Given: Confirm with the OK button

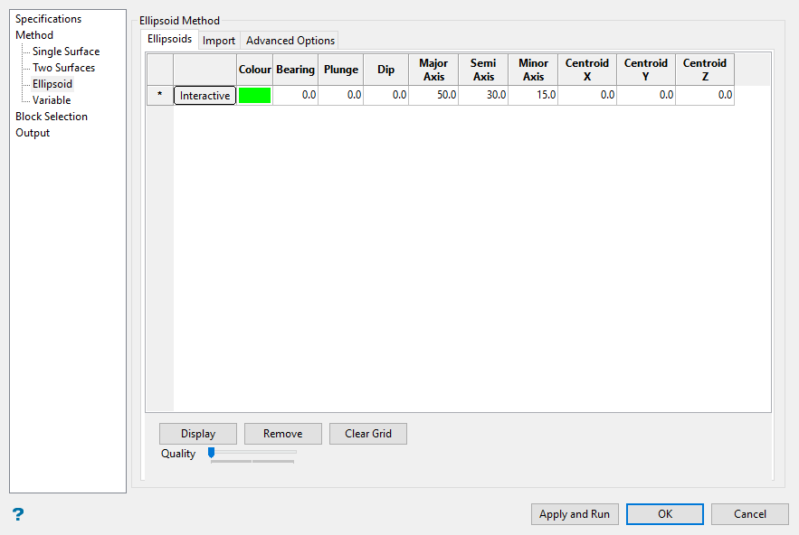Looking at the screenshot, I should (665, 514).
